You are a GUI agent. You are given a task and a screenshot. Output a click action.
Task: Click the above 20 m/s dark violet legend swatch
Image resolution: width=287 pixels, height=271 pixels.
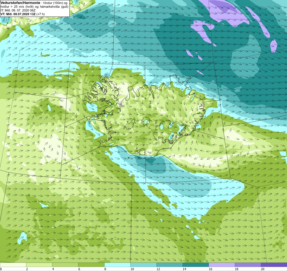274,265
